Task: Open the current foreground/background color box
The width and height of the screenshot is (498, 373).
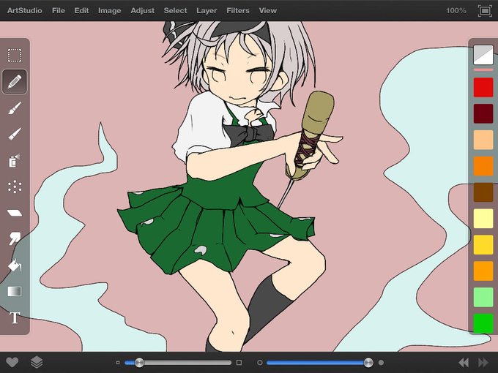Action: (483, 55)
